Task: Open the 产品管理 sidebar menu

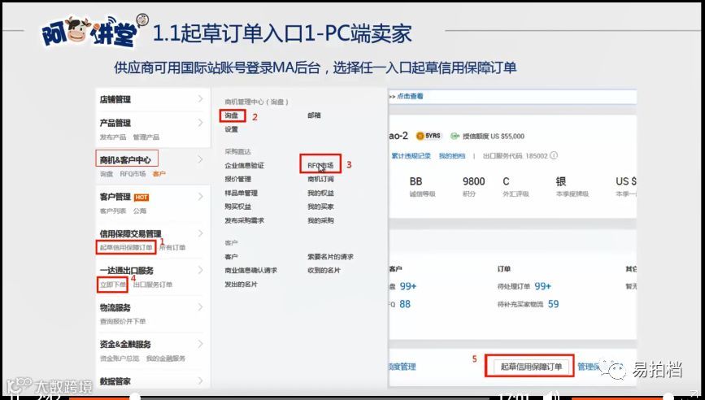Action: point(115,123)
